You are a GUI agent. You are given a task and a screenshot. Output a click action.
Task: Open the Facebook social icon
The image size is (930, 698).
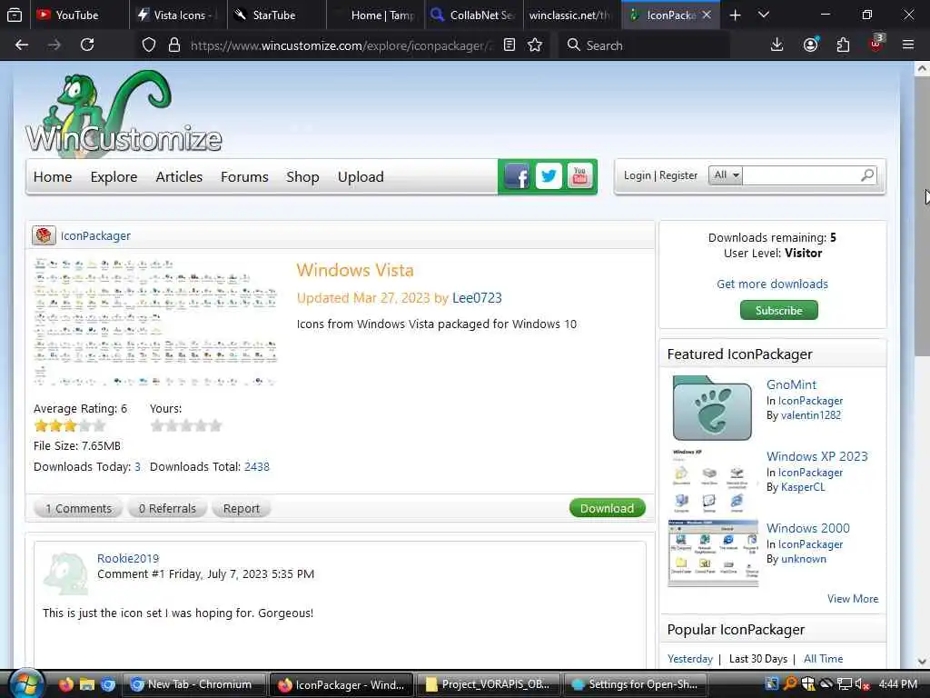517,176
